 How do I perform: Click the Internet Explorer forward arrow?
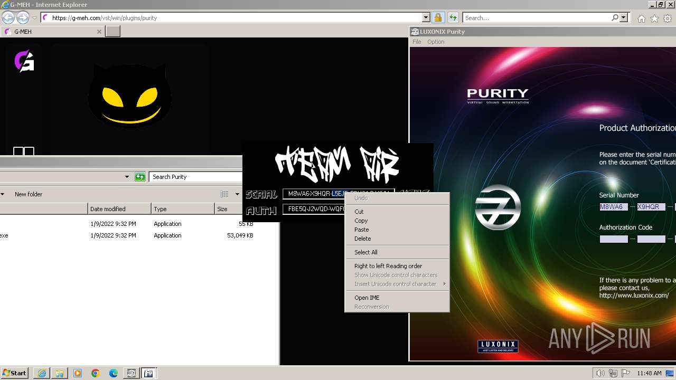point(23,17)
